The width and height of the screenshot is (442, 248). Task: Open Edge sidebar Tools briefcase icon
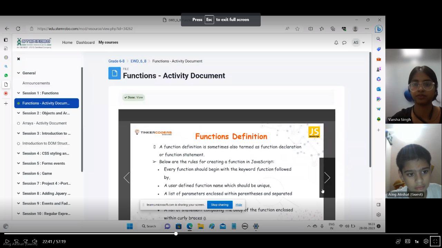tap(378, 59)
